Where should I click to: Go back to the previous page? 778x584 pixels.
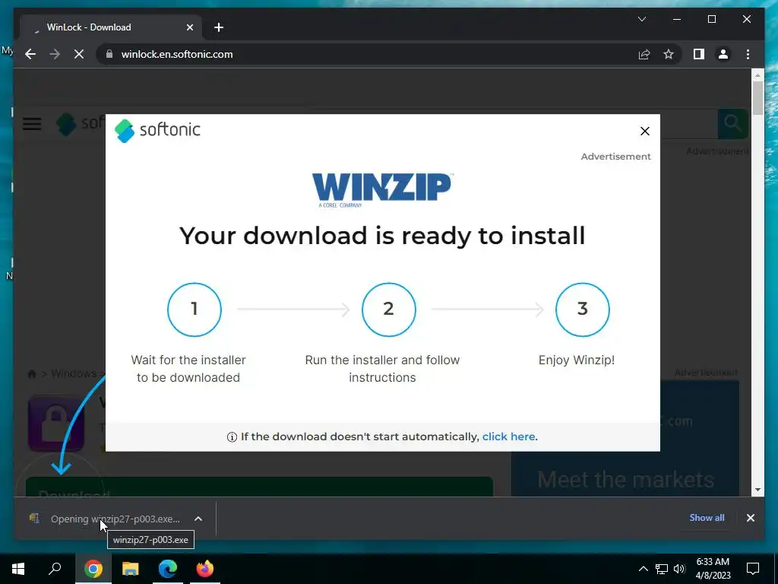[30, 54]
